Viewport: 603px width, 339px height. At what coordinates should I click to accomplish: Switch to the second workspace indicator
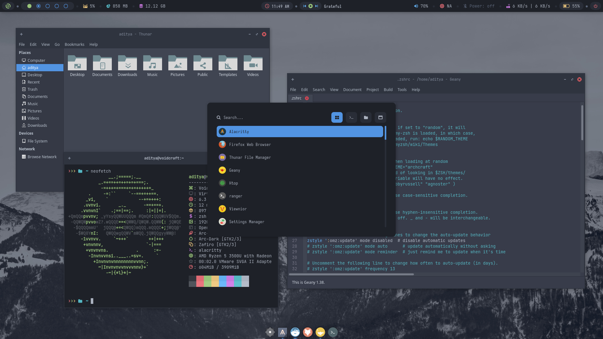tap(38, 6)
